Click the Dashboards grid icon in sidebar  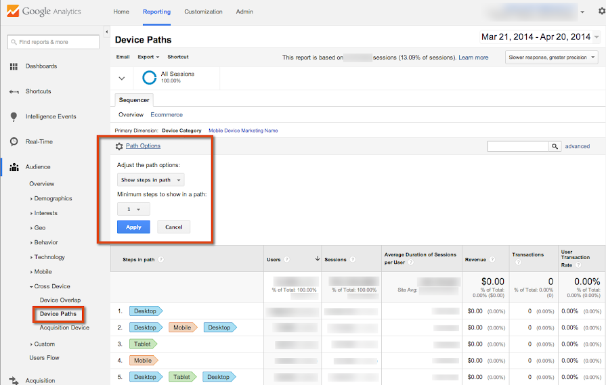[x=14, y=66]
